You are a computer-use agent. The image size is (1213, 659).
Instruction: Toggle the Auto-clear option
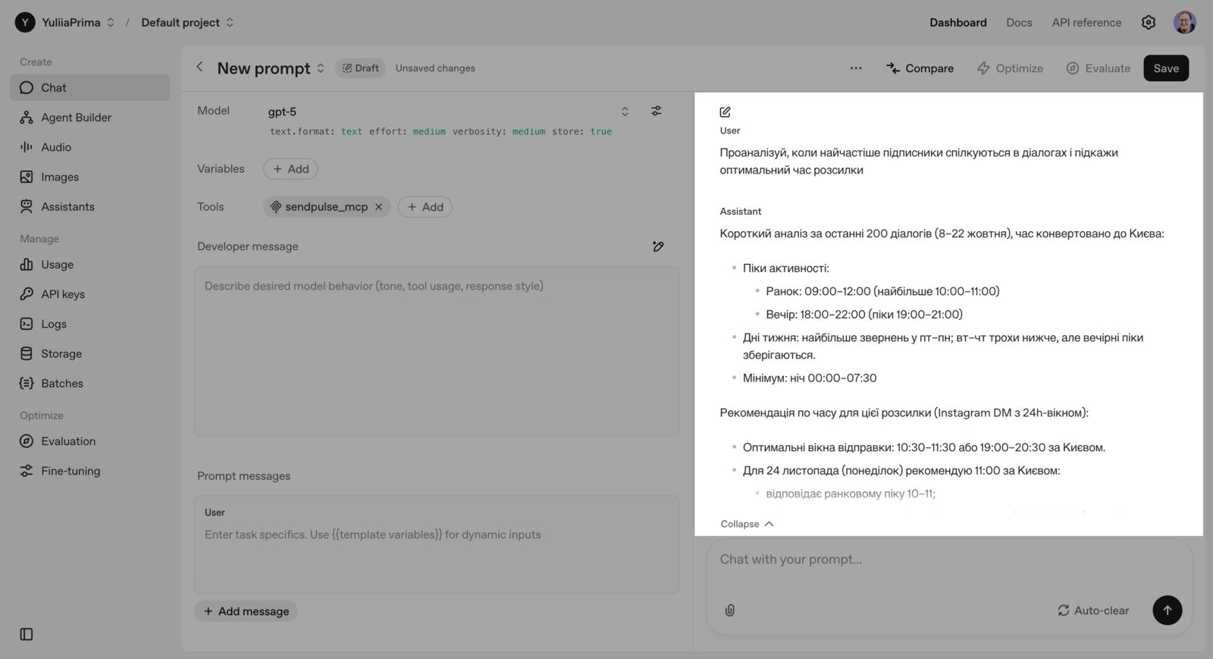point(1093,610)
